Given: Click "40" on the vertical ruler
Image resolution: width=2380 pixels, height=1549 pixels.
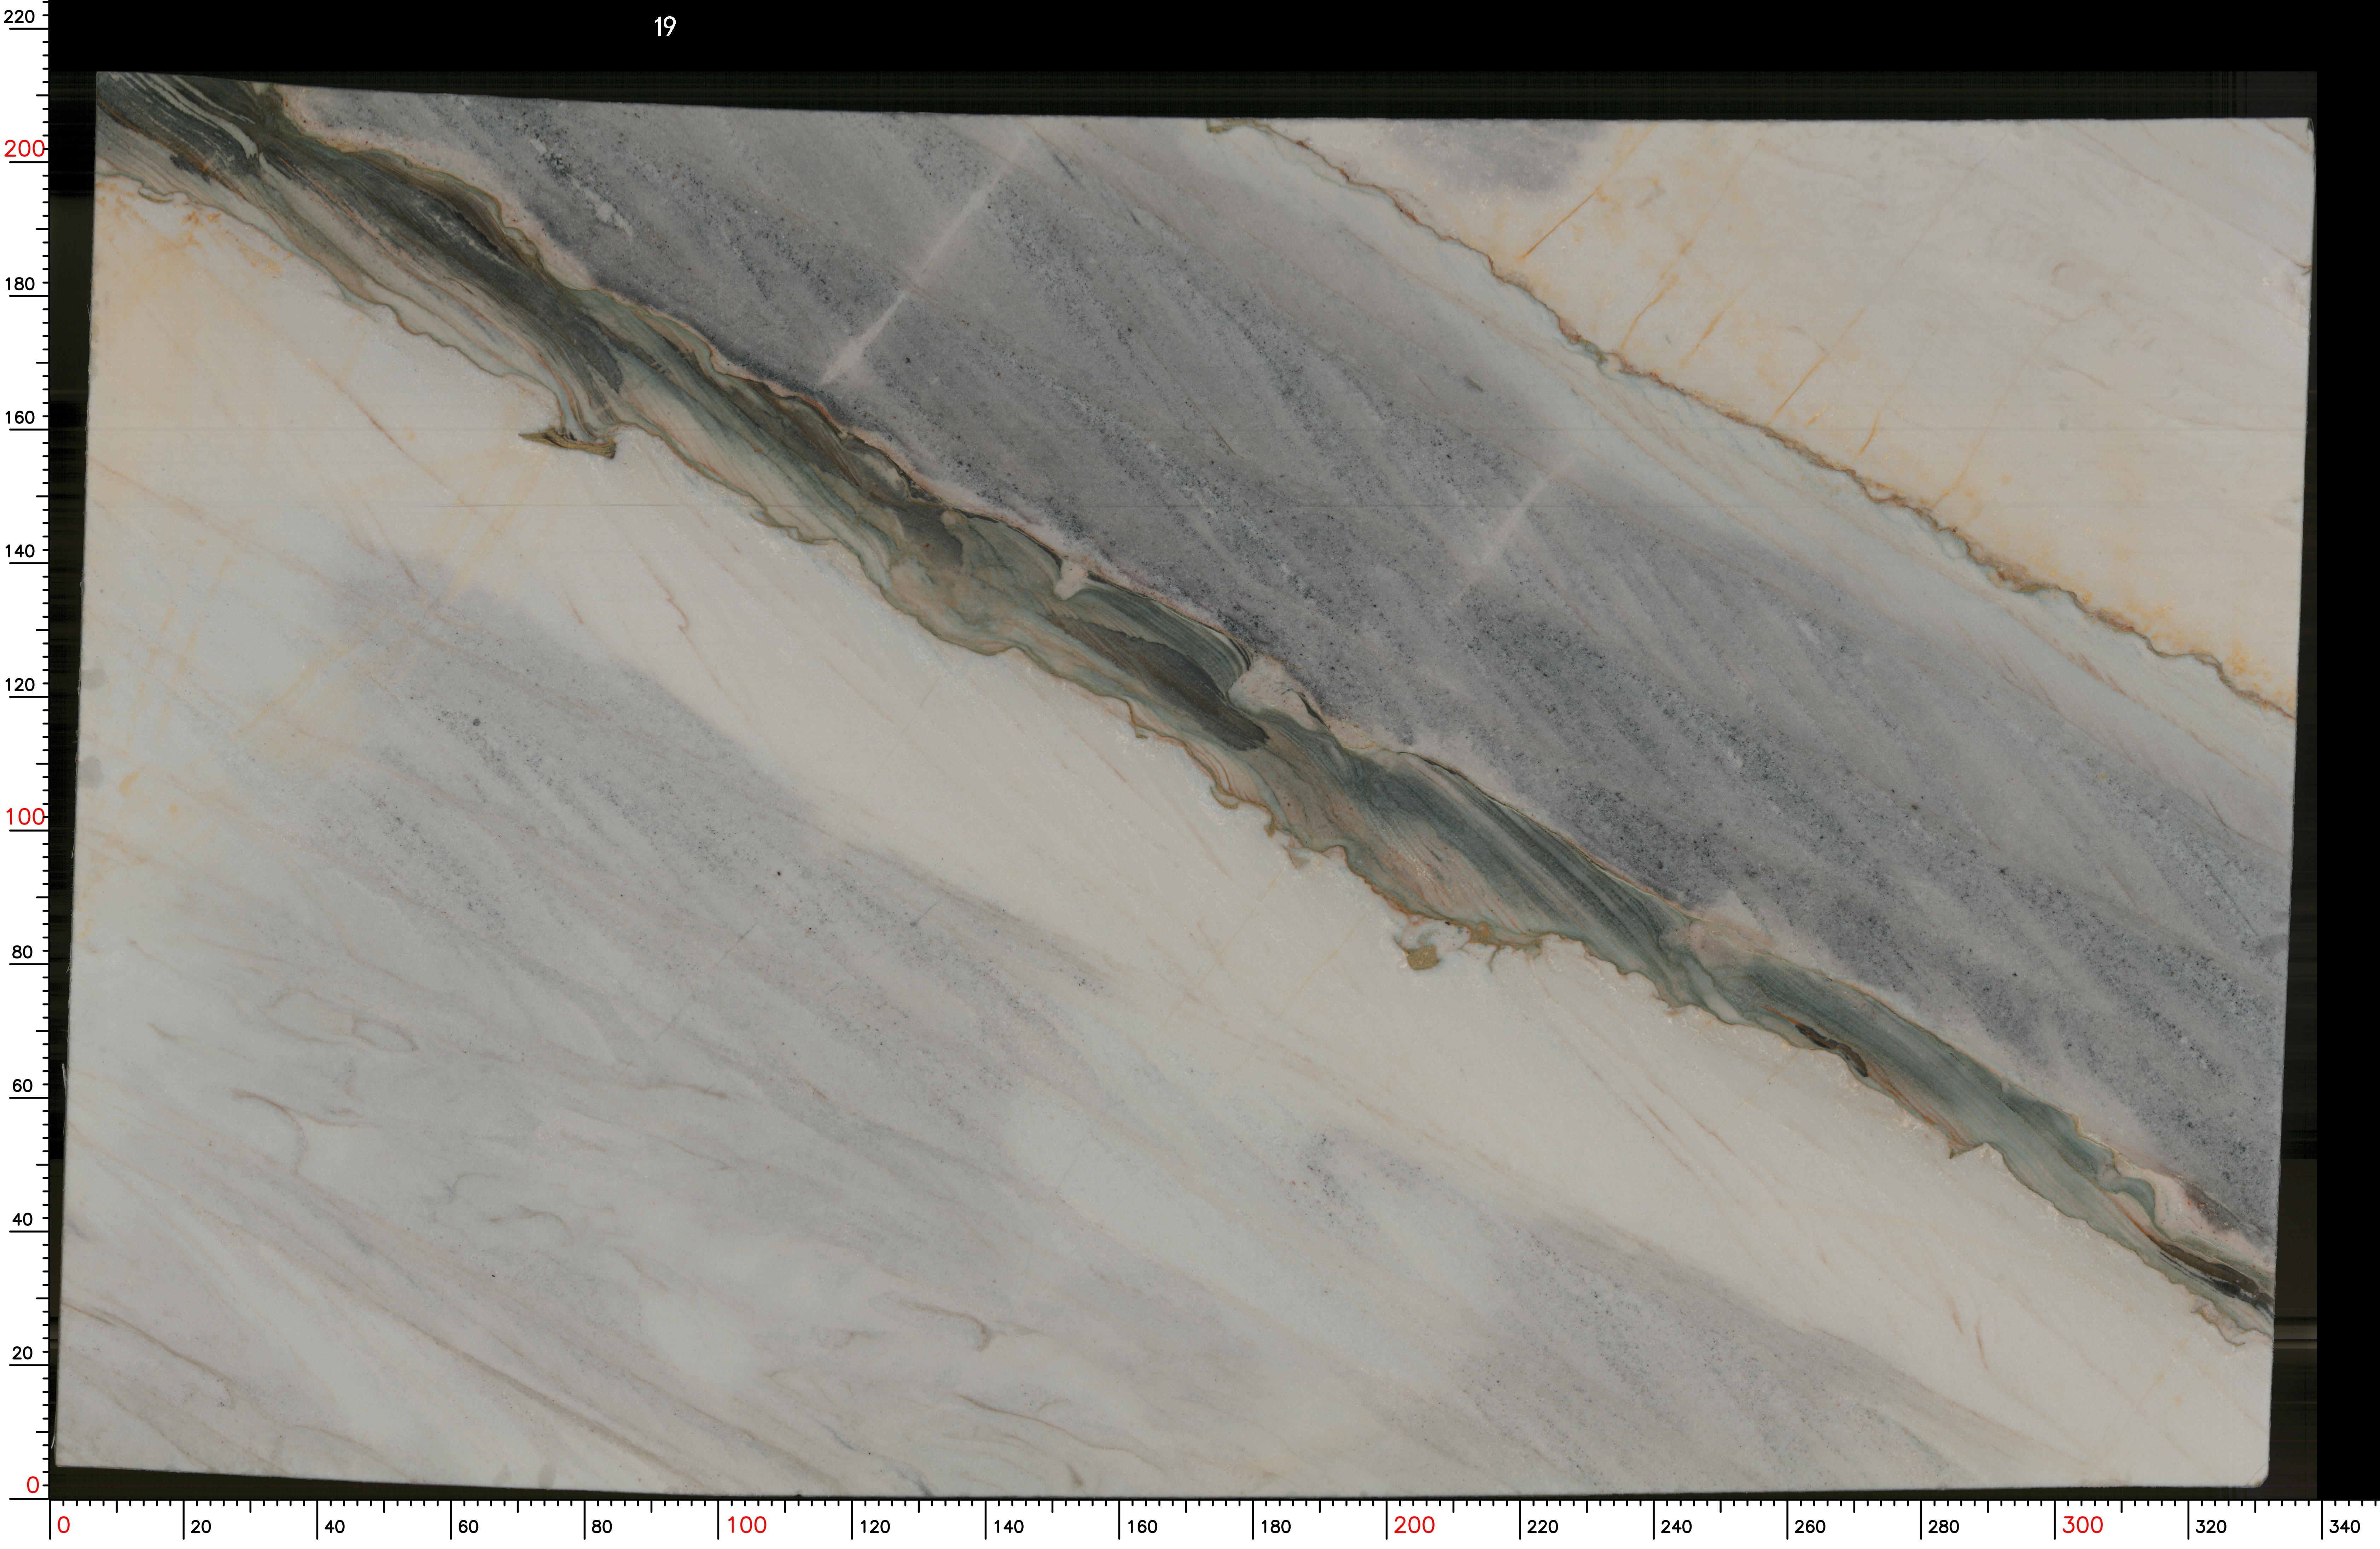Looking at the screenshot, I should pos(22,1219).
